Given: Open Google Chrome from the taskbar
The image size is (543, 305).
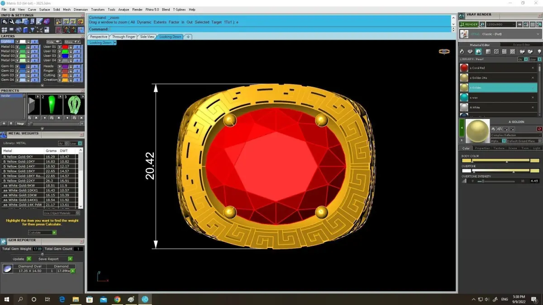Looking at the screenshot, I should pos(117,299).
